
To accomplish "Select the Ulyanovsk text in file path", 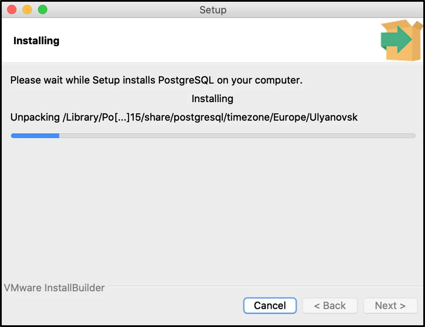I will point(334,117).
